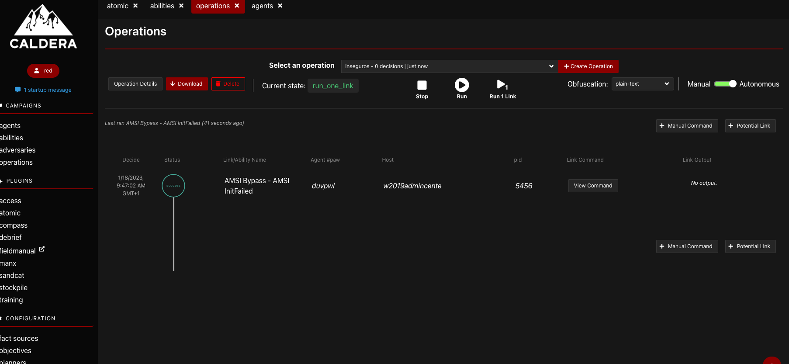Close the atomic tab with X
The width and height of the screenshot is (789, 364).
(135, 6)
